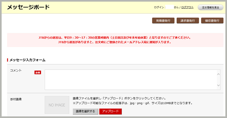Select the メッセージ入力フォーム section heading
Image resolution: width=227 pixels, height=118 pixels.
tap(27, 60)
